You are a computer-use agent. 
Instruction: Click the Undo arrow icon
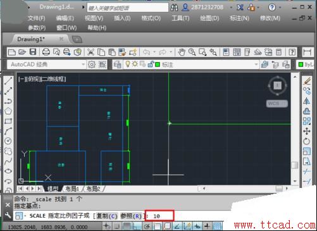(146, 52)
